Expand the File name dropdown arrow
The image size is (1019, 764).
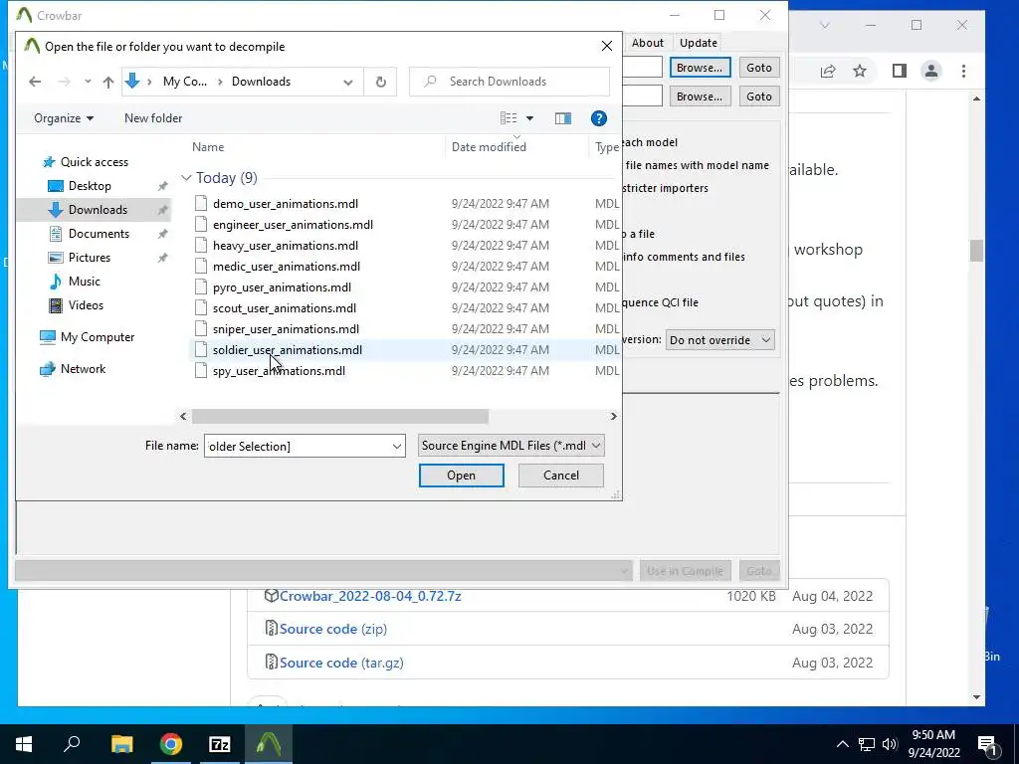396,446
